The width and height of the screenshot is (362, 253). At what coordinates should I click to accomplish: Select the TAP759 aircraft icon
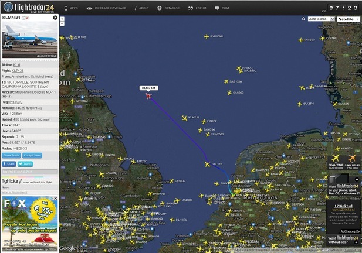point(326,133)
